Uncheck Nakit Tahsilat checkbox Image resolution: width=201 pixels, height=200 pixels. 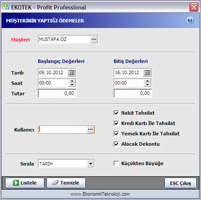[x=116, y=113]
